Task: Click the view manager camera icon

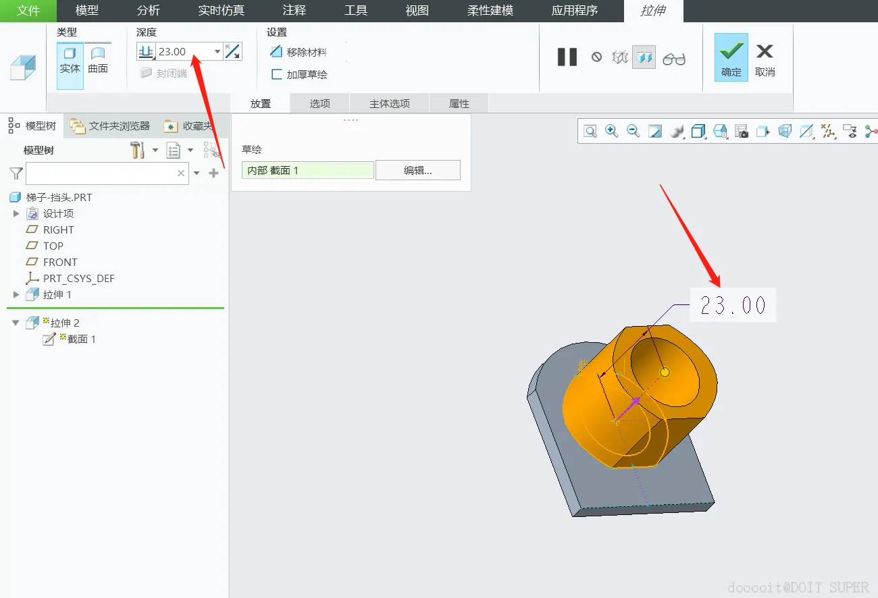Action: pos(742,132)
